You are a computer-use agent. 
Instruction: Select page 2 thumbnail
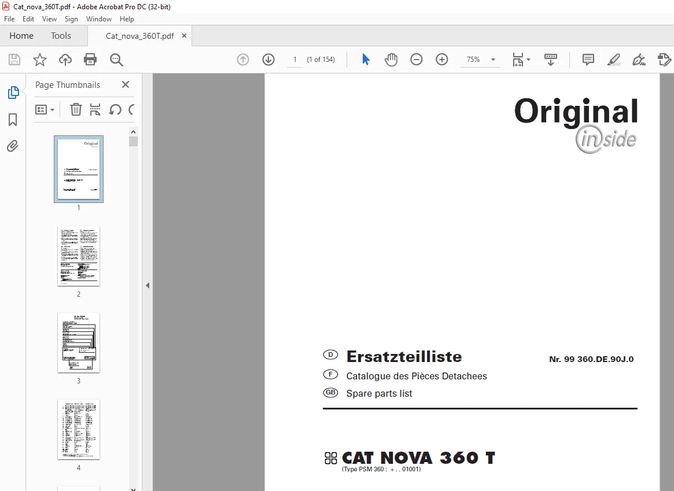pyautogui.click(x=79, y=256)
